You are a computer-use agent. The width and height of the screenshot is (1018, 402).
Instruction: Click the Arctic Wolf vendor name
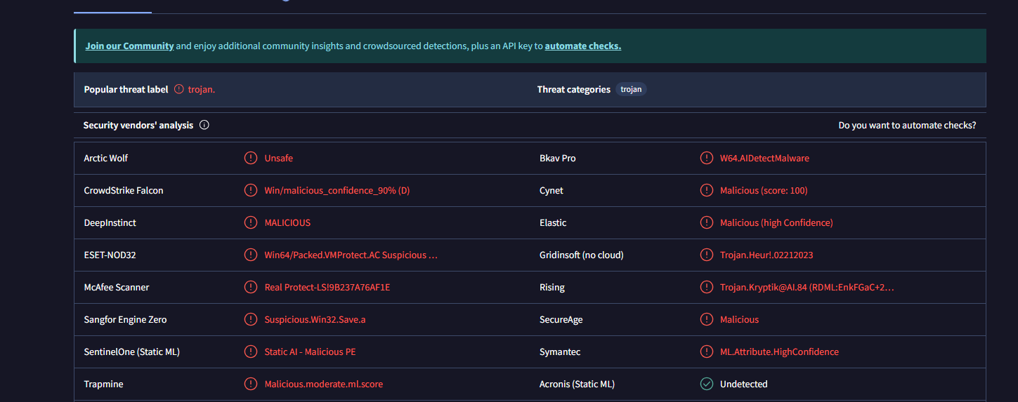coord(106,158)
